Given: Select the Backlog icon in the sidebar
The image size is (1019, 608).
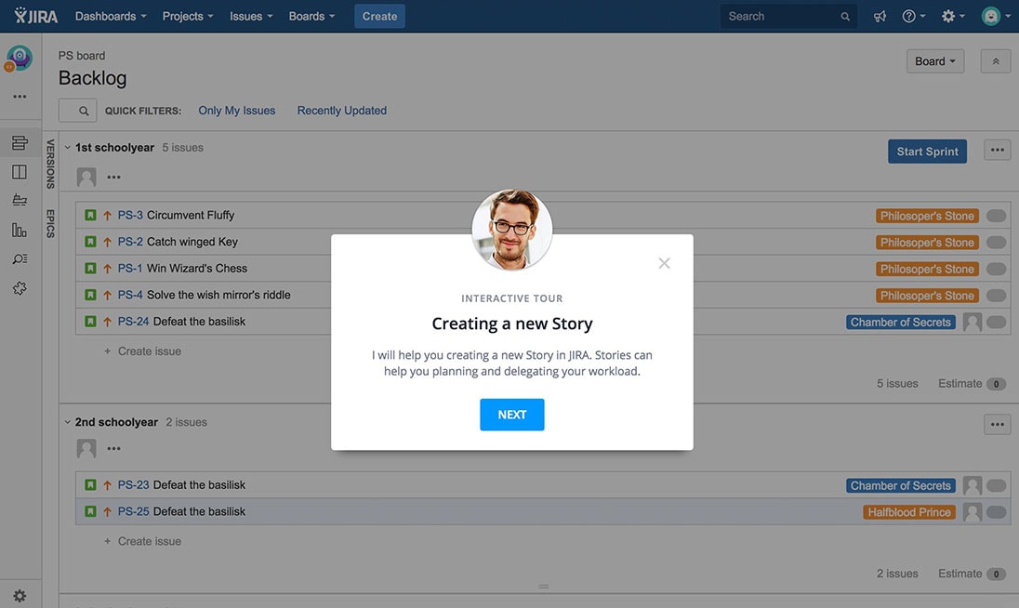Looking at the screenshot, I should pos(20,141).
